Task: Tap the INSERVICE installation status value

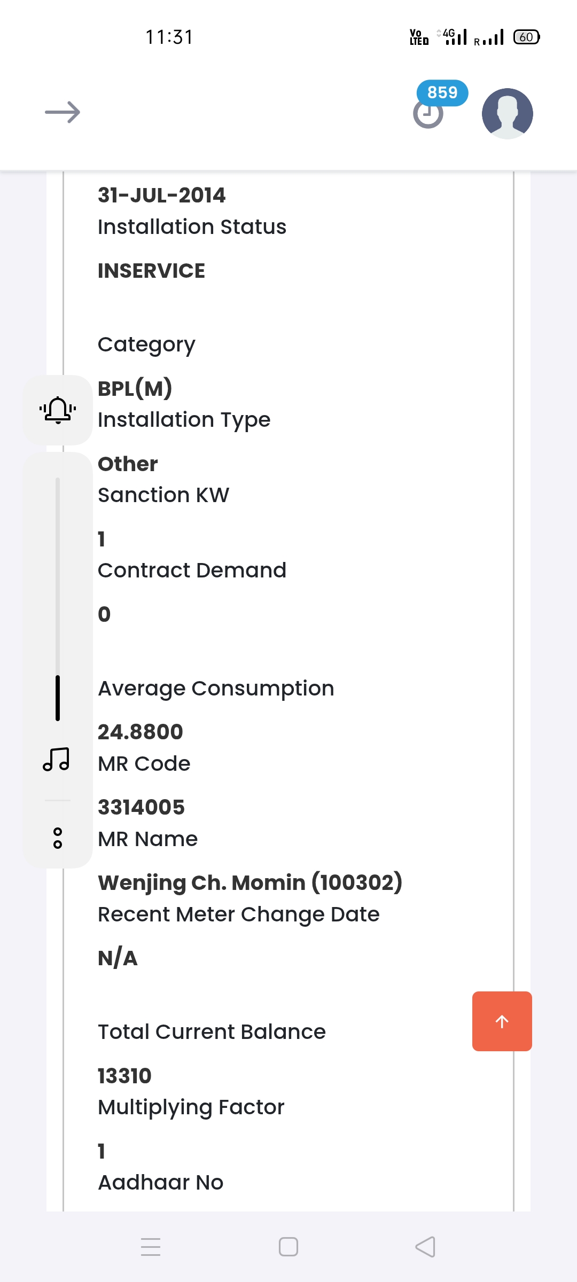Action: point(151,271)
